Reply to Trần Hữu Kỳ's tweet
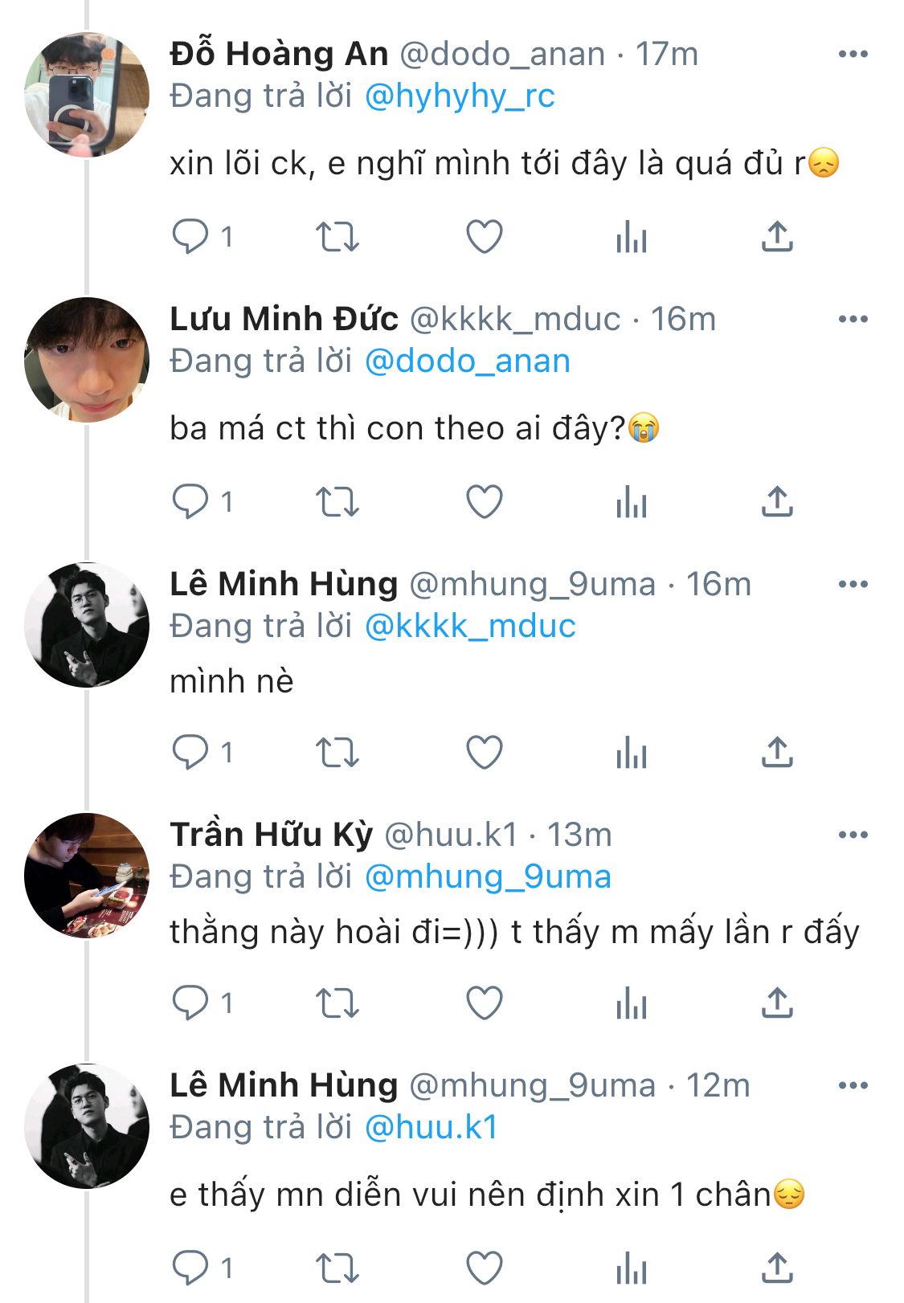This screenshot has height=1303, width=904. tap(190, 1003)
